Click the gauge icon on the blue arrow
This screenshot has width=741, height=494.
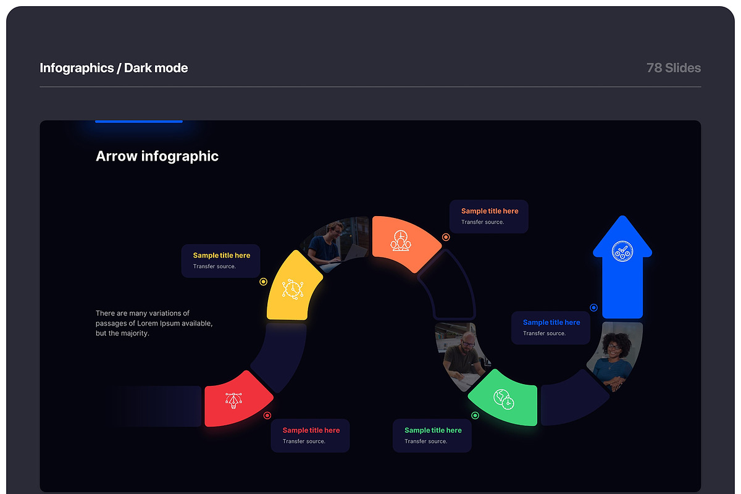pyautogui.click(x=622, y=251)
